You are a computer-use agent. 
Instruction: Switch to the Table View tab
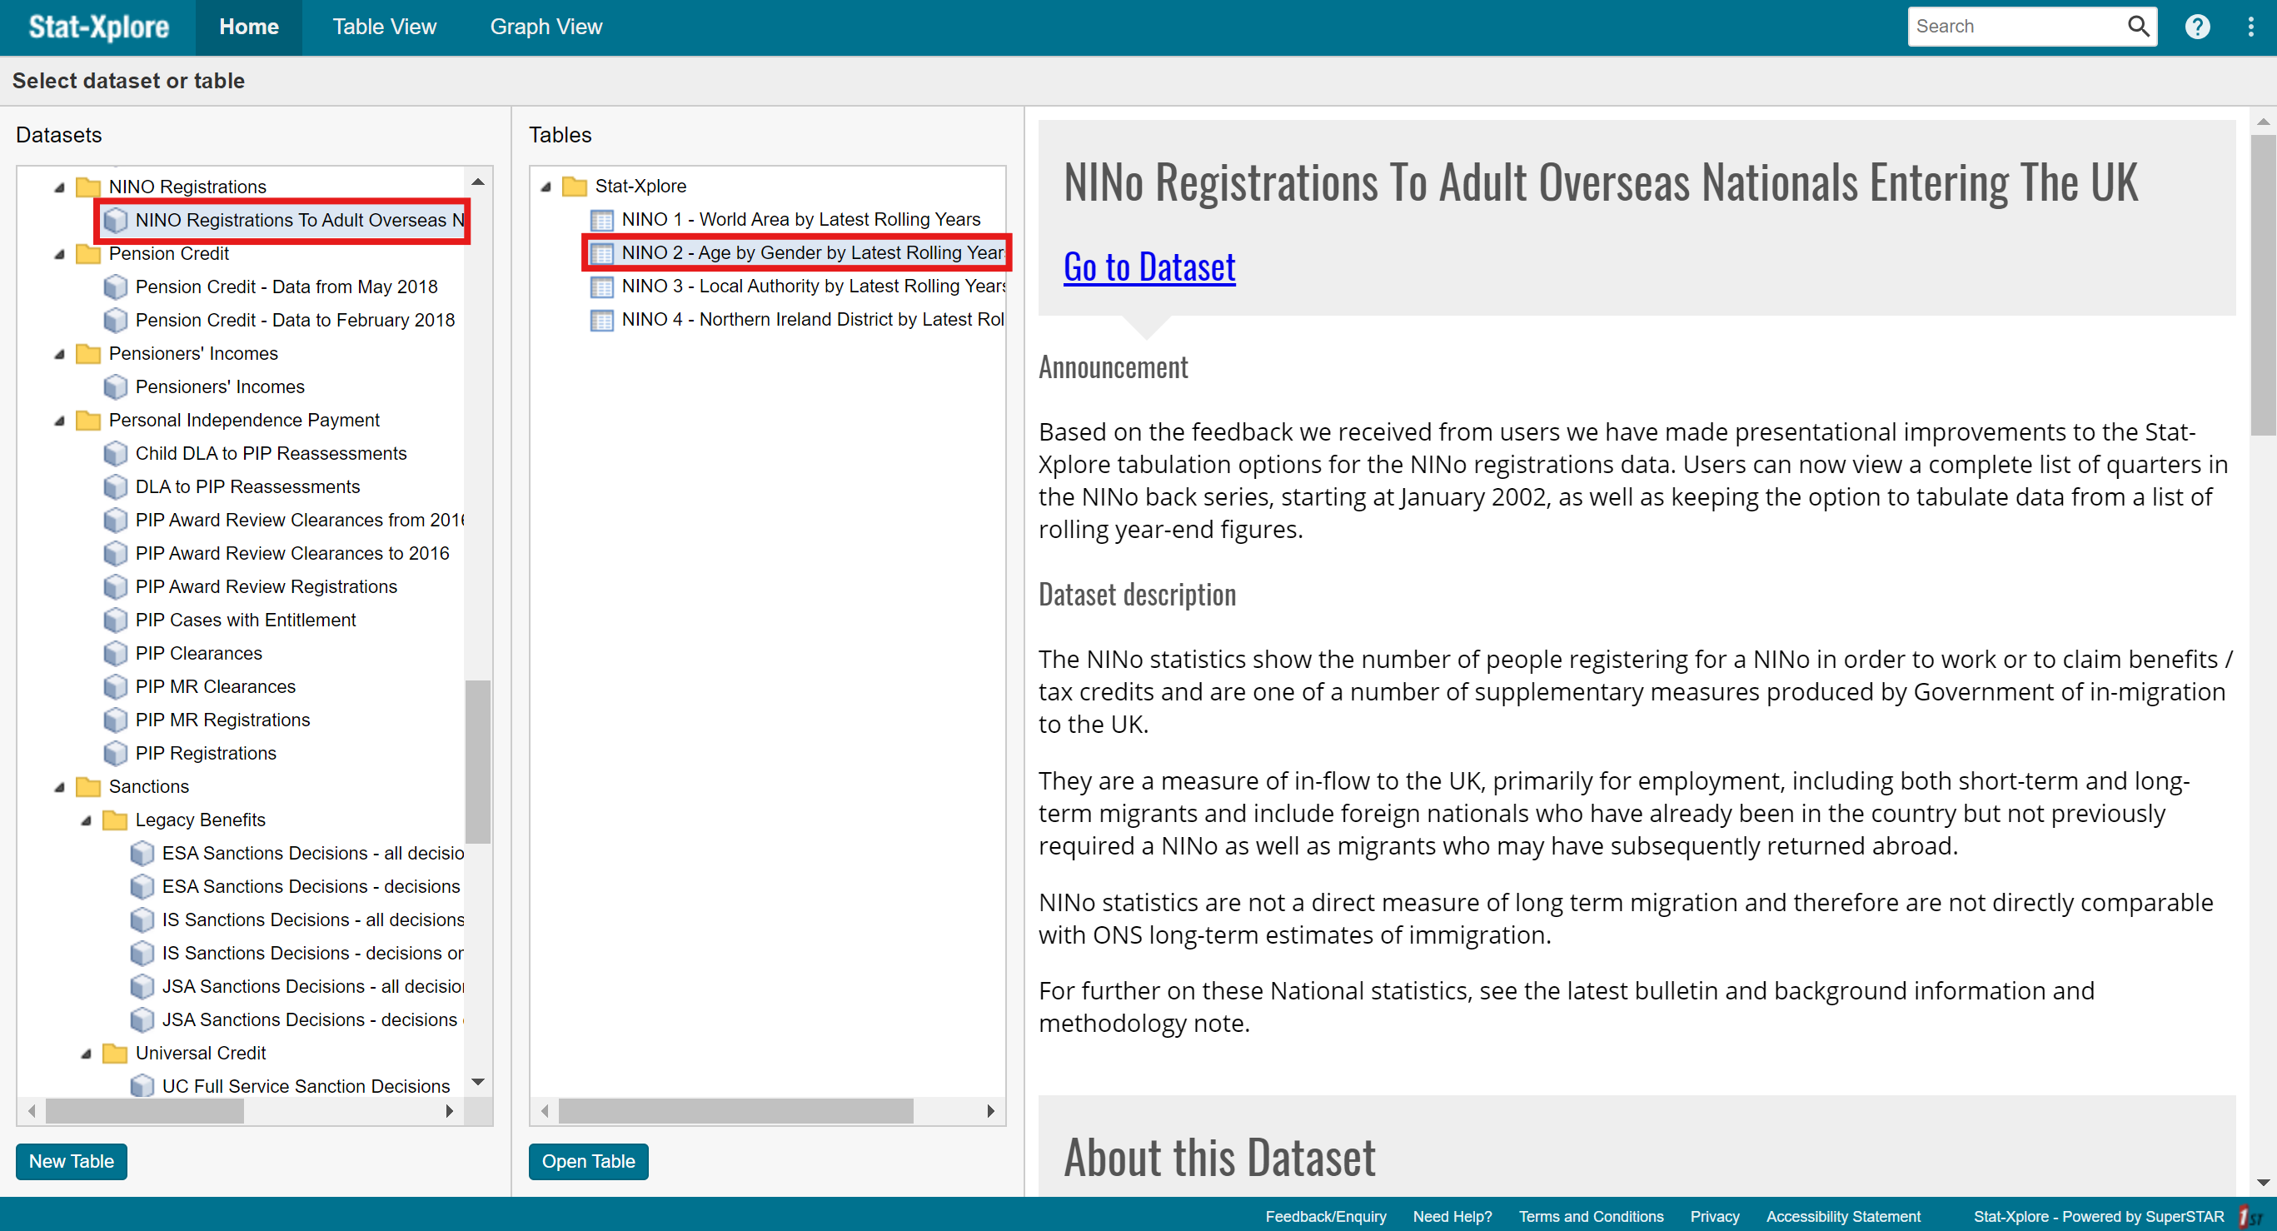384,27
